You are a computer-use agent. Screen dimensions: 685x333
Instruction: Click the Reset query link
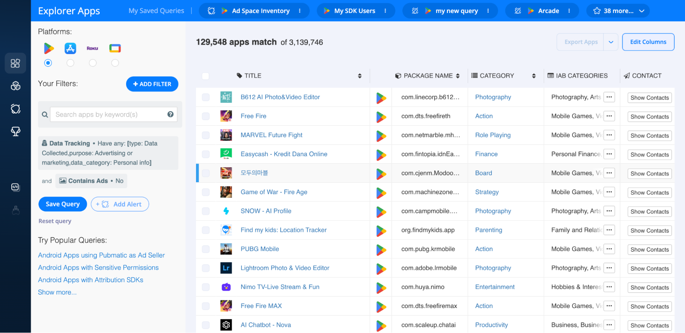point(55,221)
